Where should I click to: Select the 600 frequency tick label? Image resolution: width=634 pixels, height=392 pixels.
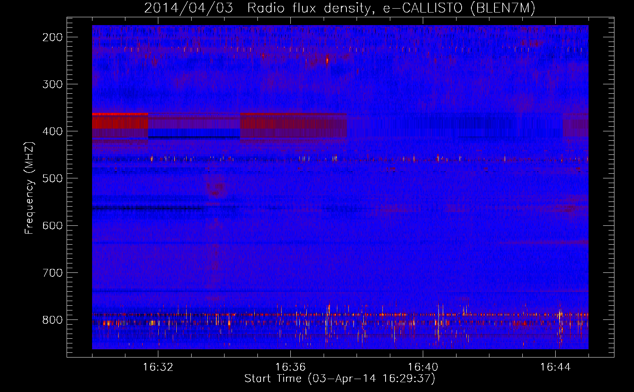[53, 225]
